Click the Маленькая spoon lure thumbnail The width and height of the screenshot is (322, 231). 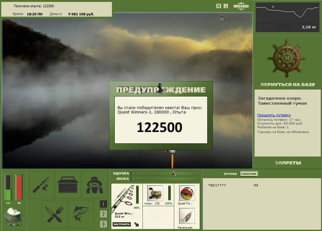pyautogui.click(x=187, y=216)
